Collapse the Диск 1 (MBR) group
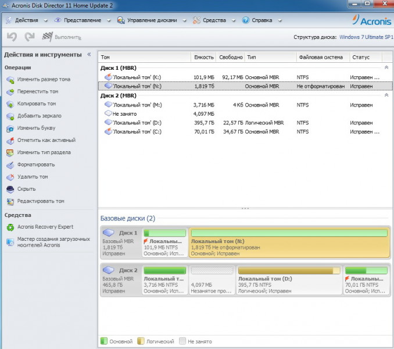Image resolution: width=394 pixels, height=349 pixels. [x=386, y=68]
